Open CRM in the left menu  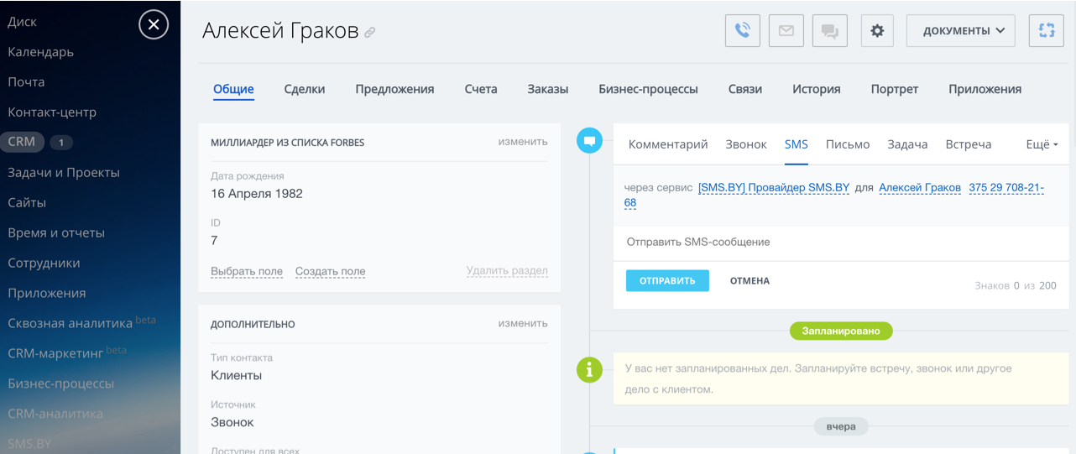22,142
